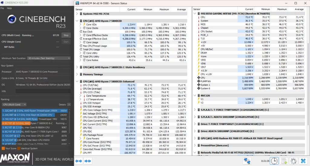Click lightning icon beside Vcore sensor
This screenshot has width=310, height=166.
[x=199, y=56]
